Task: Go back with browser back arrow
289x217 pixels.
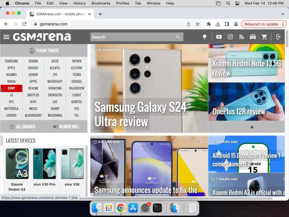Action: [x=6, y=24]
